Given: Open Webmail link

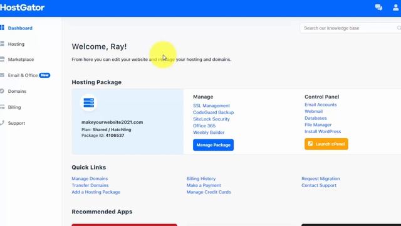Looking at the screenshot, I should 313,111.
